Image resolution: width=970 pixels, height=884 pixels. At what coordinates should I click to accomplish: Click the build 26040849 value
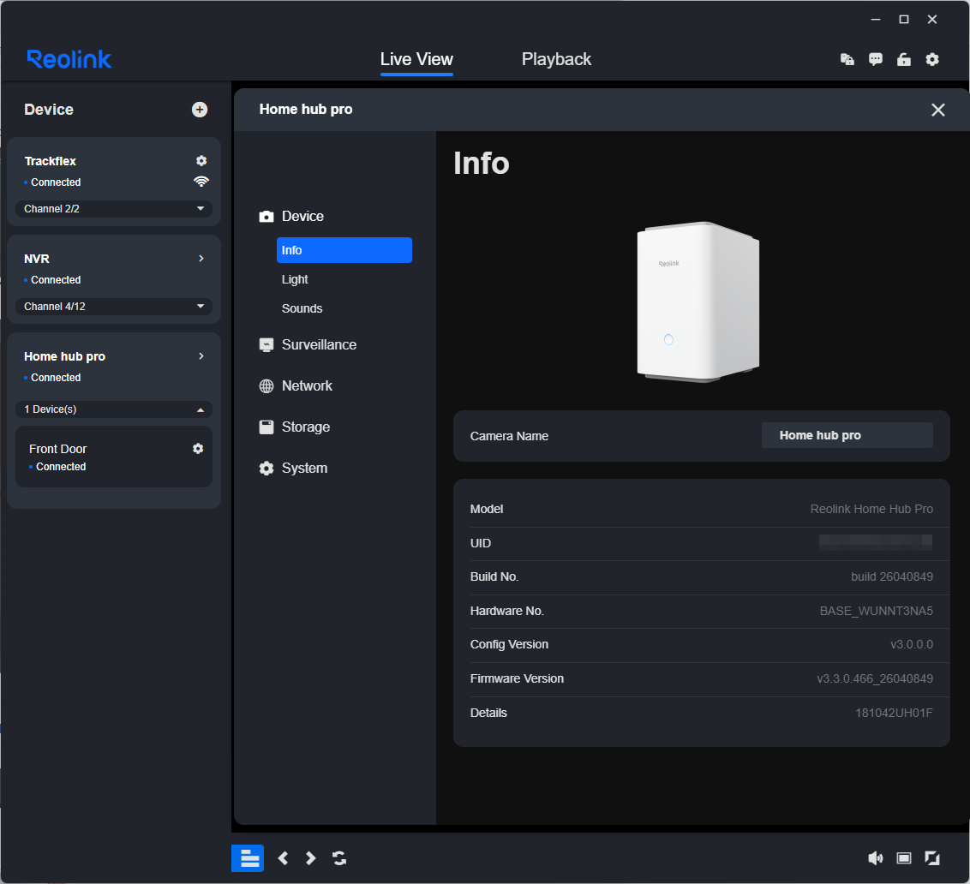891,576
